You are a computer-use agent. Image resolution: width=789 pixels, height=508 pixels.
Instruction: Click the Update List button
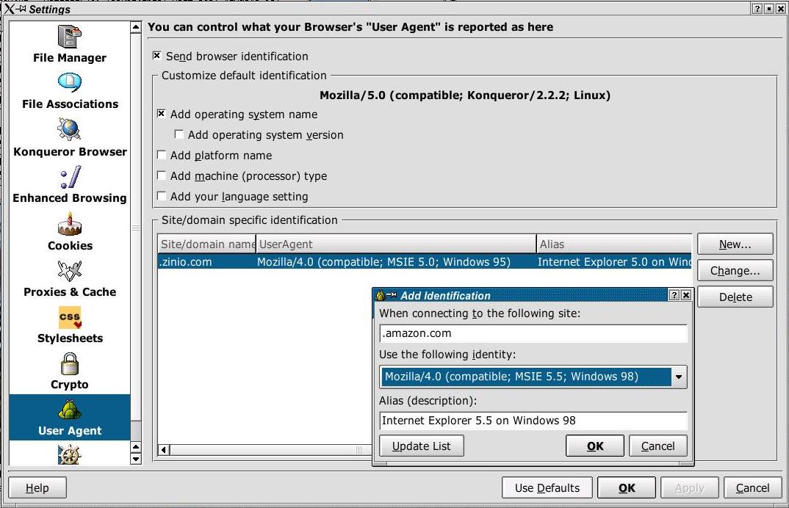coord(421,446)
